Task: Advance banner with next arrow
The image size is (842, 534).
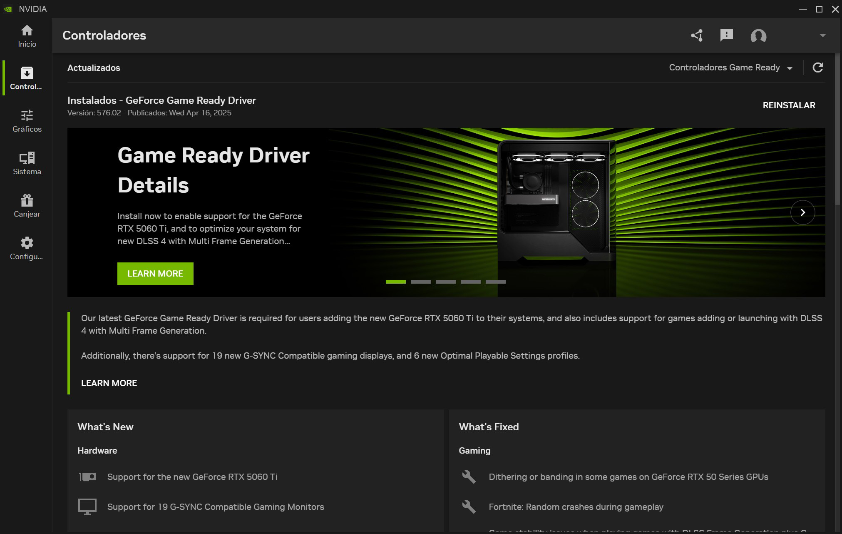Action: tap(802, 212)
